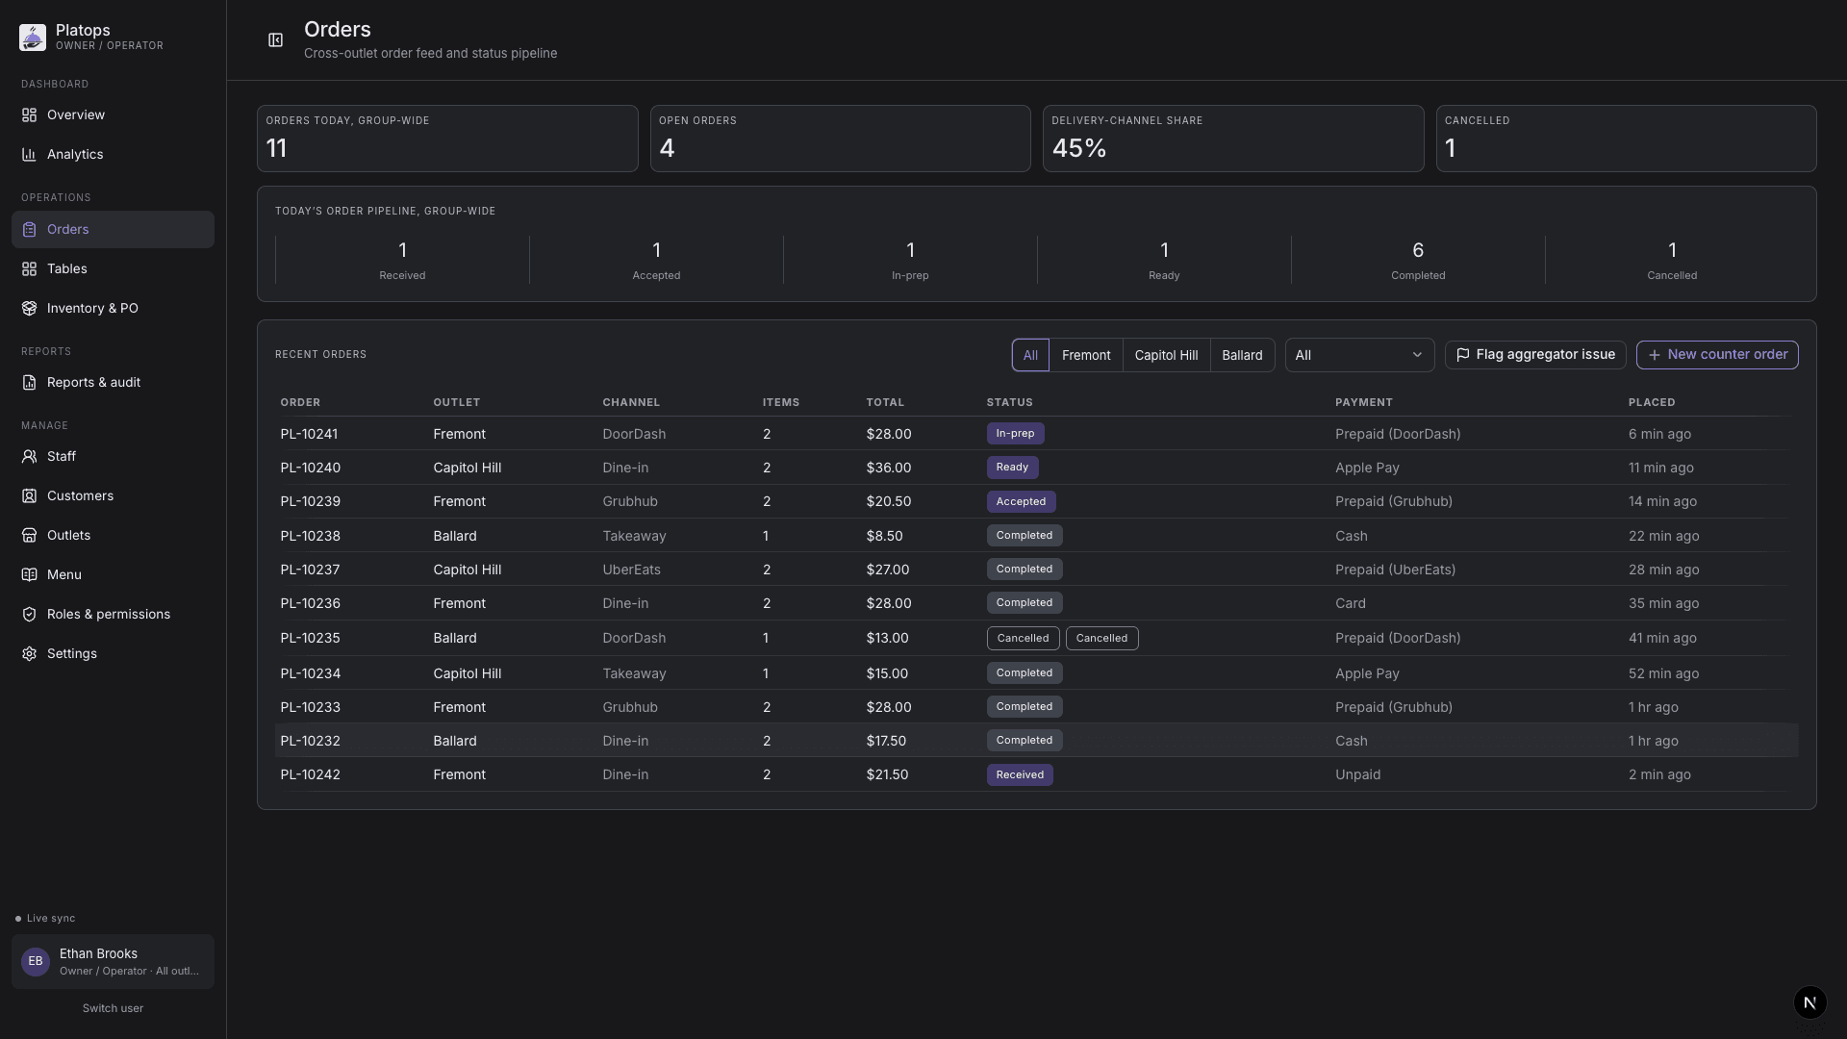1847x1039 pixels.
Task: Click the UberEats channel cell
Action: [631, 570]
